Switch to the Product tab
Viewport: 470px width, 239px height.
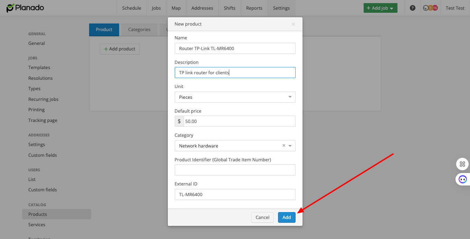click(x=104, y=30)
